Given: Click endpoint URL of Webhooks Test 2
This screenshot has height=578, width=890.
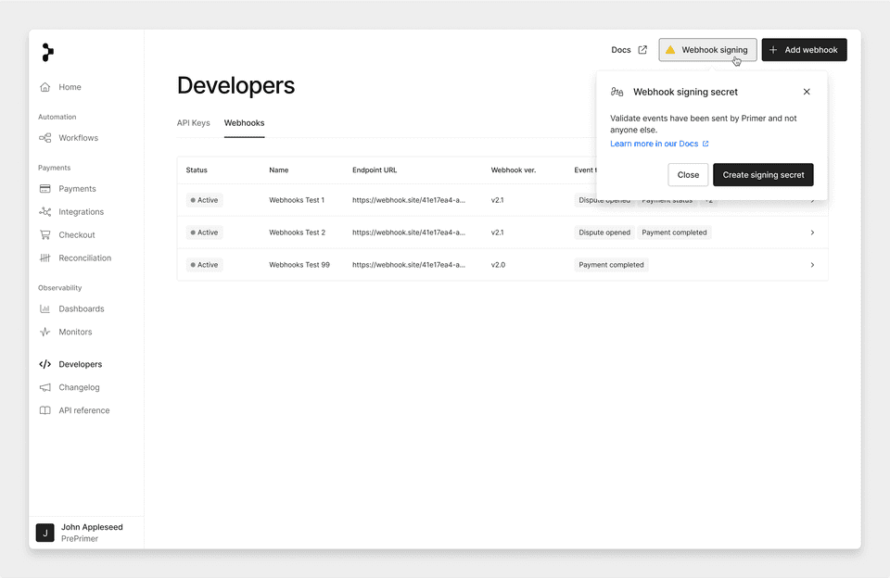Looking at the screenshot, I should pyautogui.click(x=409, y=232).
